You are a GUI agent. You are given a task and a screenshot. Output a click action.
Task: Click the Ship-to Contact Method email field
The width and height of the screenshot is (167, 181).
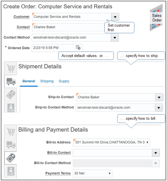pyautogui.click(x=115, y=108)
